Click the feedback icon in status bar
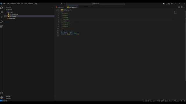Viewport: 186px width, 104px height. point(181,101)
